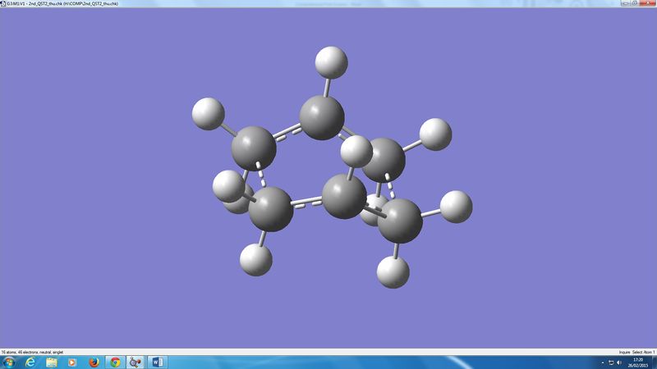Click "16 atoms, 46 electrons, neutral, singlet" status text
The height and width of the screenshot is (369, 657).
click(x=32, y=353)
